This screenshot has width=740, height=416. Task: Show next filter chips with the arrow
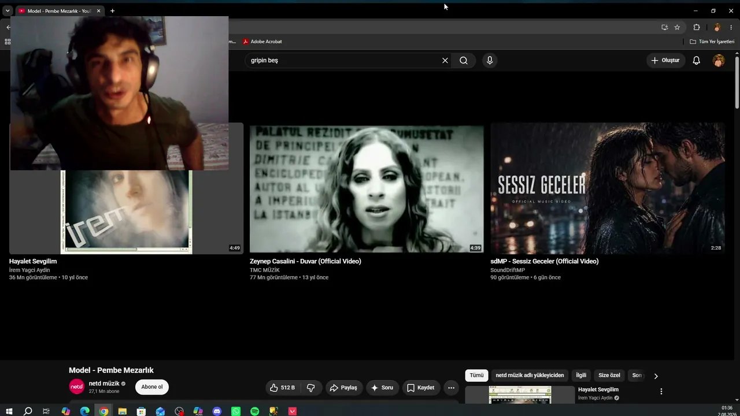pos(656,376)
